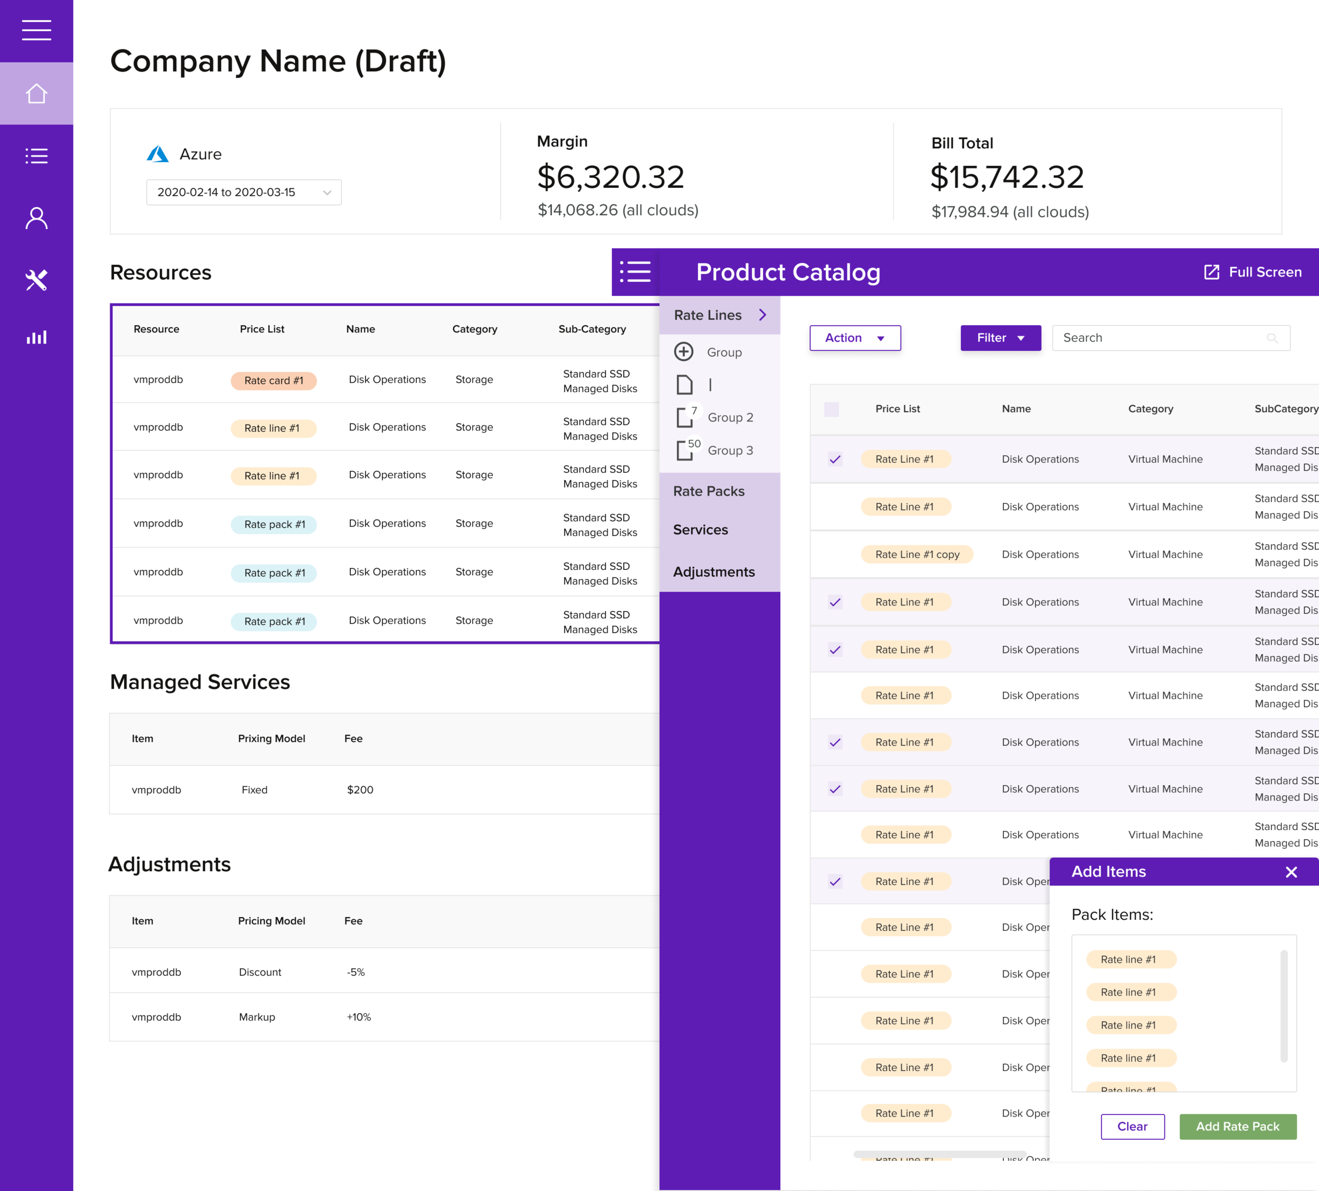Open the user profile sidebar icon

[x=36, y=218]
